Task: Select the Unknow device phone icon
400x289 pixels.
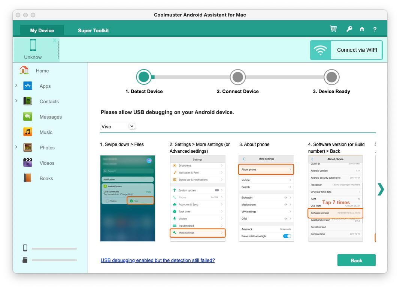Action: (33, 45)
